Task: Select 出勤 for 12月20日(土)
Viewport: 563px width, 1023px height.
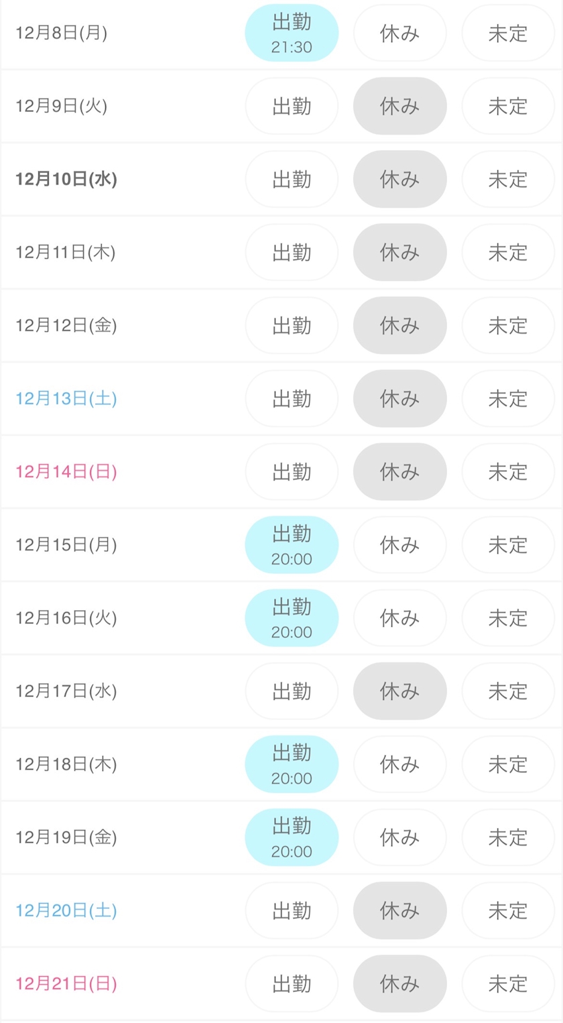Action: click(292, 910)
